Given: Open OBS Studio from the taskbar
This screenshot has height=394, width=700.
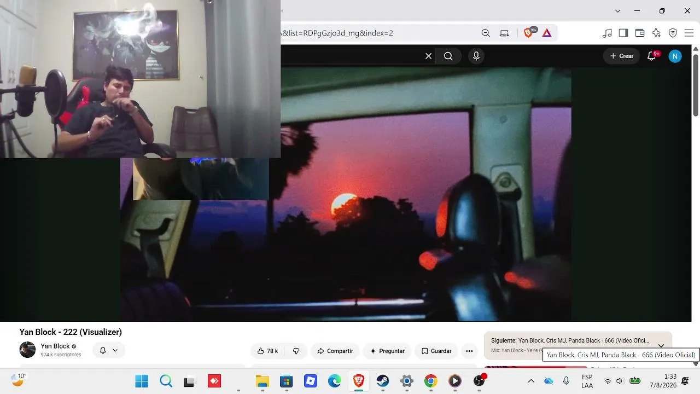Looking at the screenshot, I should pyautogui.click(x=479, y=381).
